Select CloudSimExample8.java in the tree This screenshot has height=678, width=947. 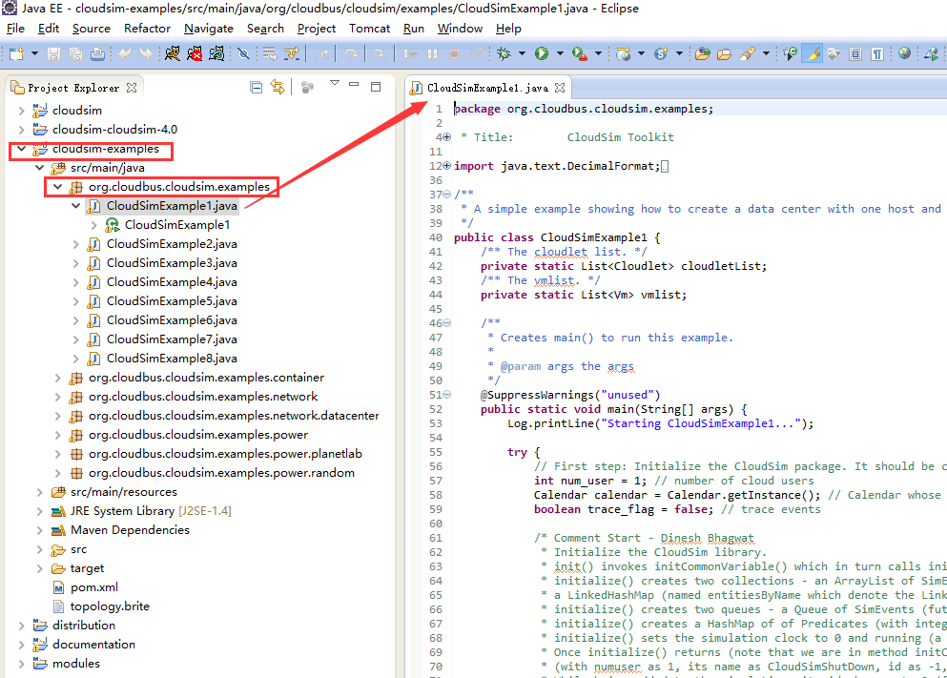point(172,359)
